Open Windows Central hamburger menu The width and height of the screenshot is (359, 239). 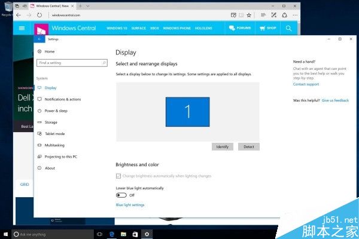tap(22, 28)
